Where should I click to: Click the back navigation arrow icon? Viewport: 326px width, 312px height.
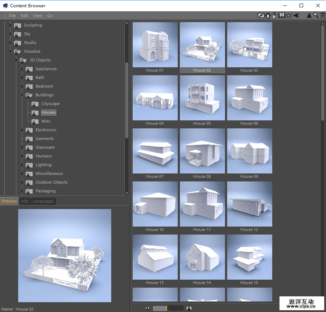point(296,16)
